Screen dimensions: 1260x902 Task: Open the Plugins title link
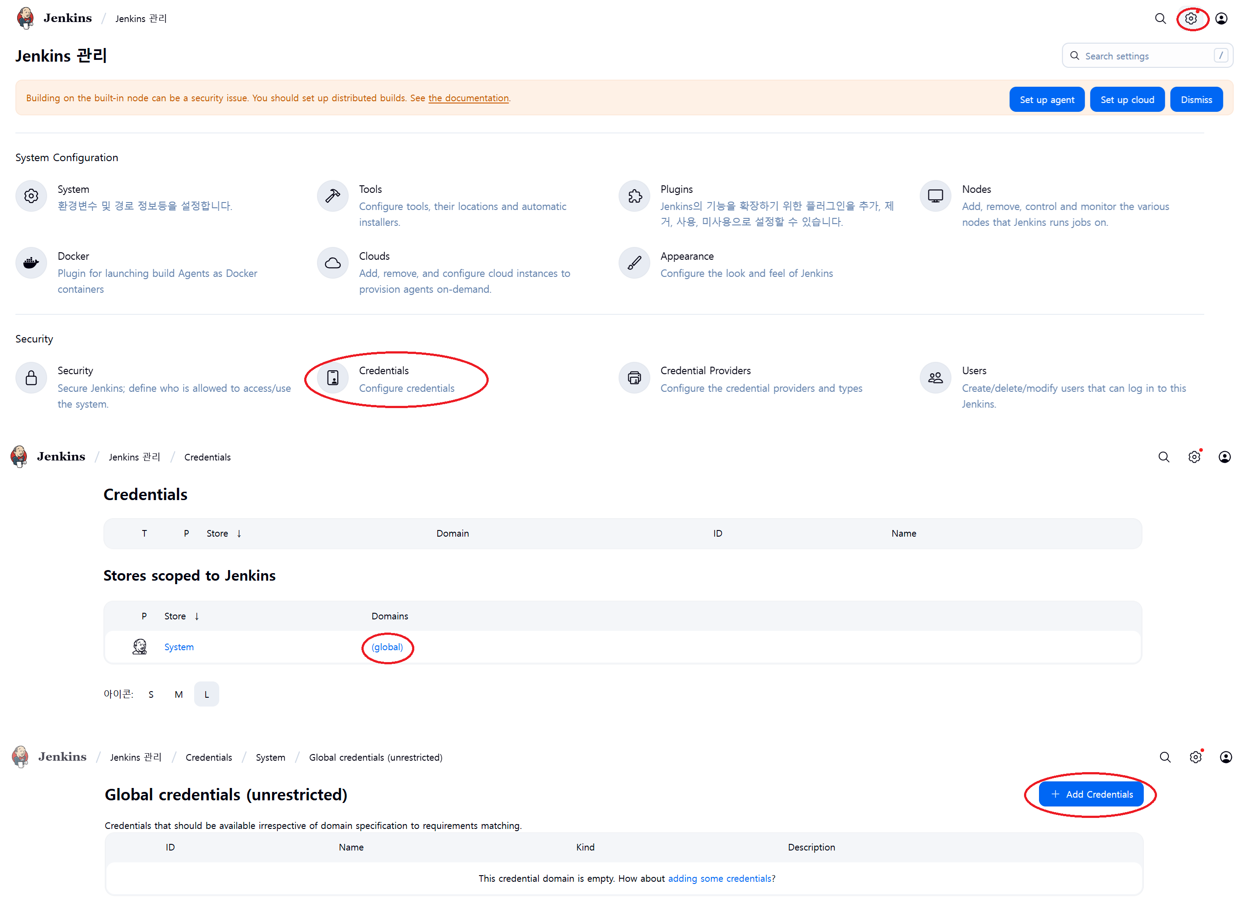point(676,189)
